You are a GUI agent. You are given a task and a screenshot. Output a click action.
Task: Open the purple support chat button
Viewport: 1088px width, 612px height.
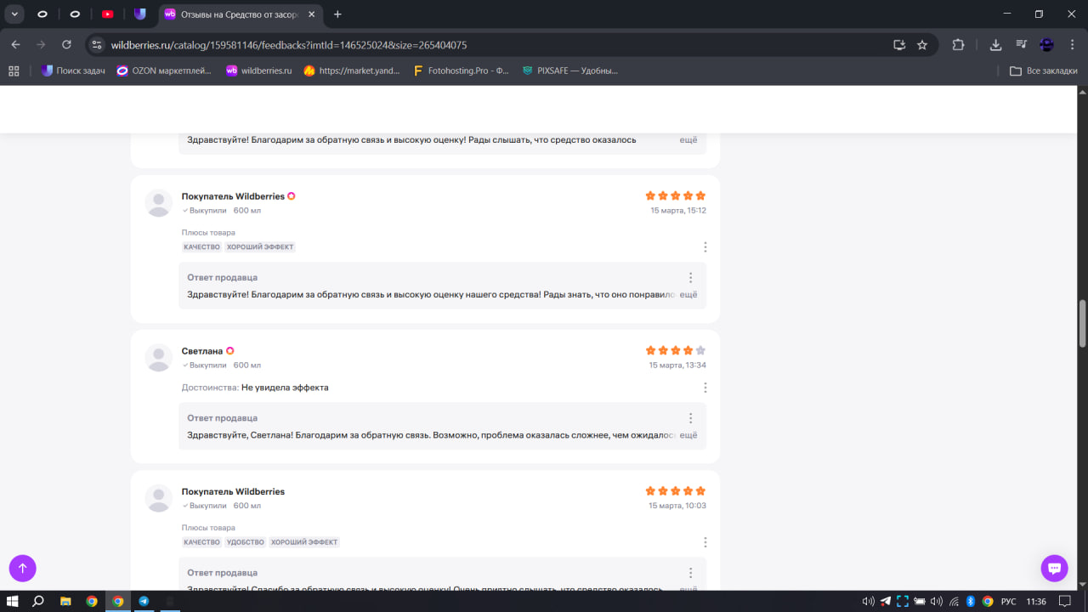[x=1054, y=568]
